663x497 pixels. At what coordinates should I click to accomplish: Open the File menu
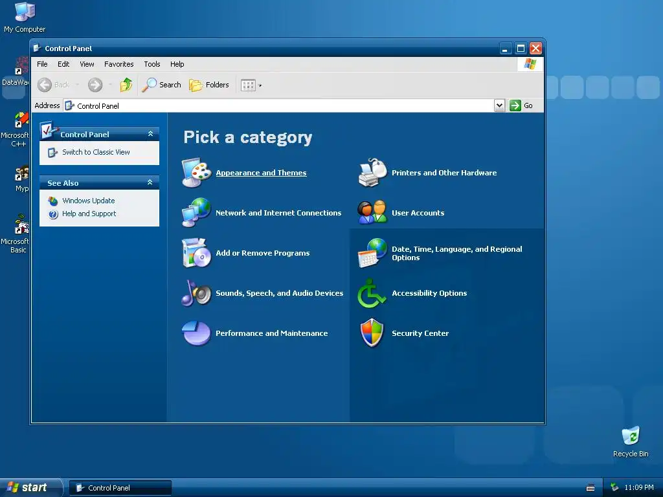(x=42, y=64)
